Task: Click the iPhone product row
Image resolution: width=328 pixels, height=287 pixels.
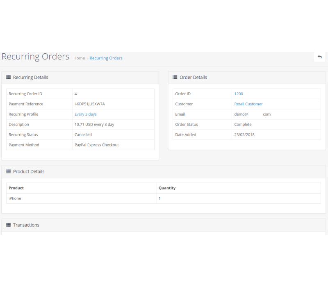Action: point(15,198)
